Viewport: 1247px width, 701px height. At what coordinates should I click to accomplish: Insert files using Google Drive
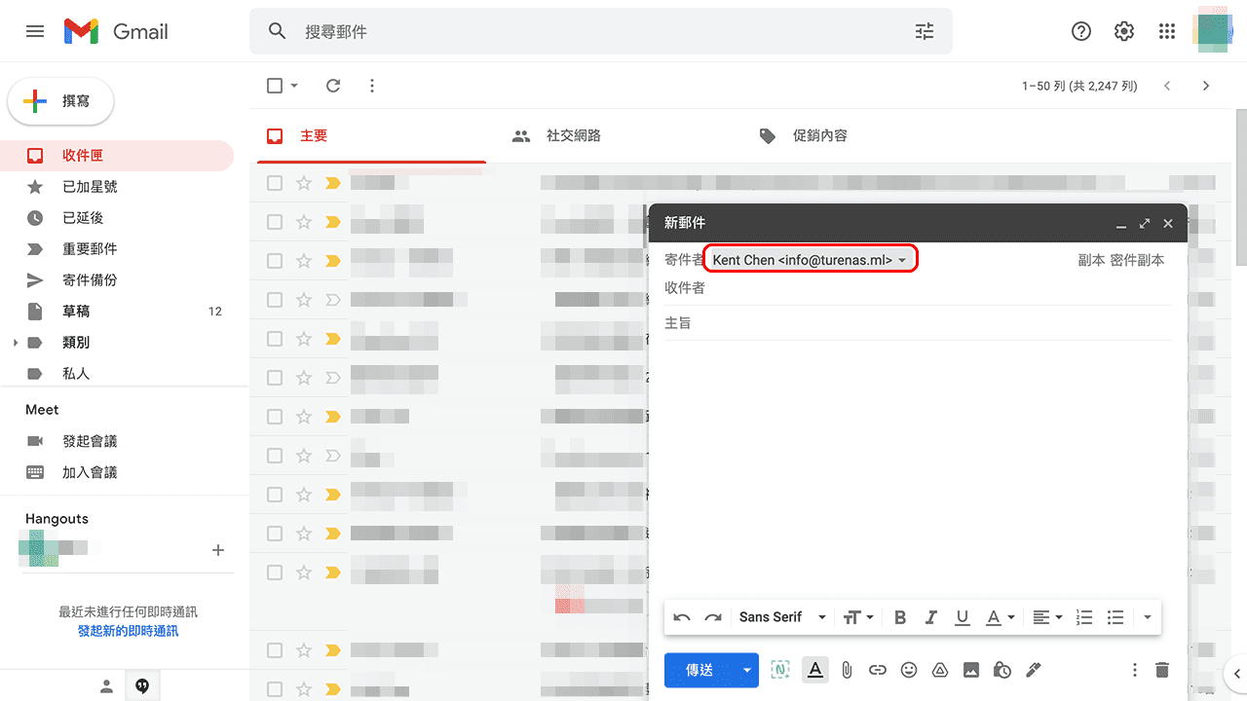tap(940, 670)
